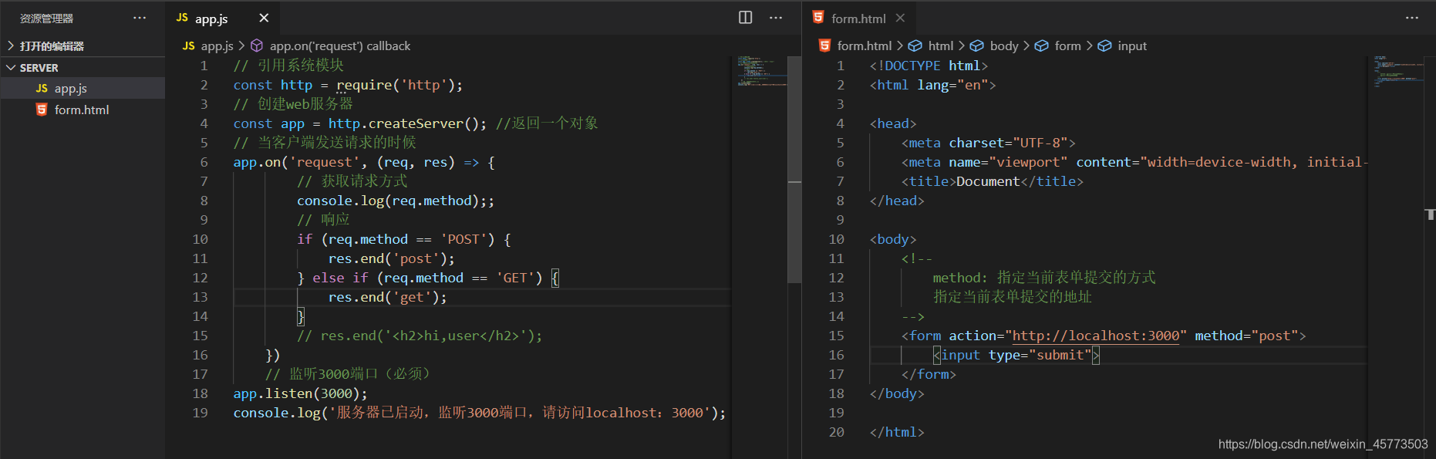Collapse the SERVER folder section
This screenshot has width=1436, height=459.
click(83, 68)
